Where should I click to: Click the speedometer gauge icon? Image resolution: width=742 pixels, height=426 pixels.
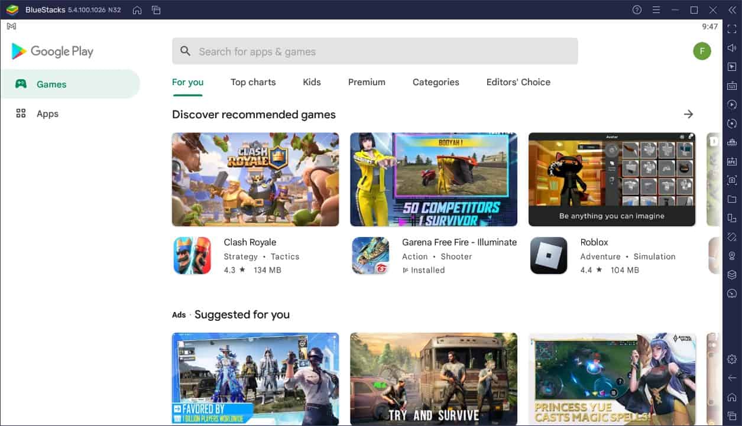coord(732,294)
